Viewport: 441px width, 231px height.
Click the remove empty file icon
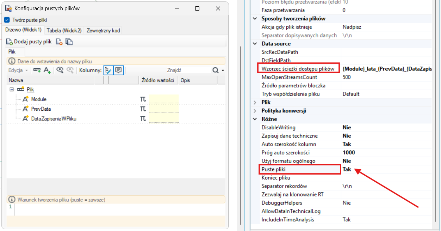coord(59,42)
